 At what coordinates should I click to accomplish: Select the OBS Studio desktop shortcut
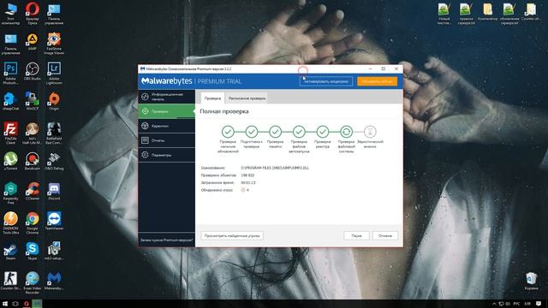coord(33,72)
